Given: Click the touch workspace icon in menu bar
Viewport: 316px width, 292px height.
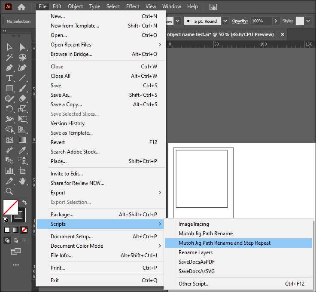Looking at the screenshot, I should point(213,7).
